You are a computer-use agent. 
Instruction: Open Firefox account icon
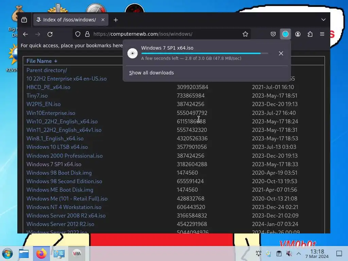(298, 34)
